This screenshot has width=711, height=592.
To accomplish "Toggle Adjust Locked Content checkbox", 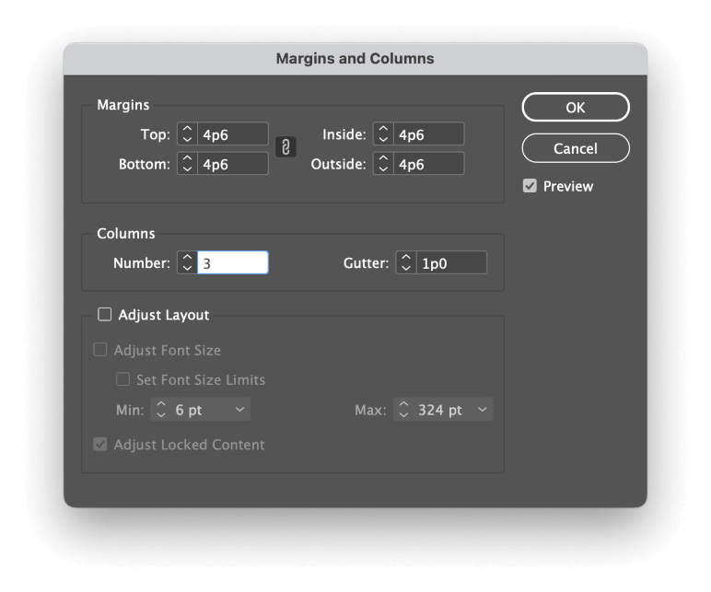I will 100,444.
